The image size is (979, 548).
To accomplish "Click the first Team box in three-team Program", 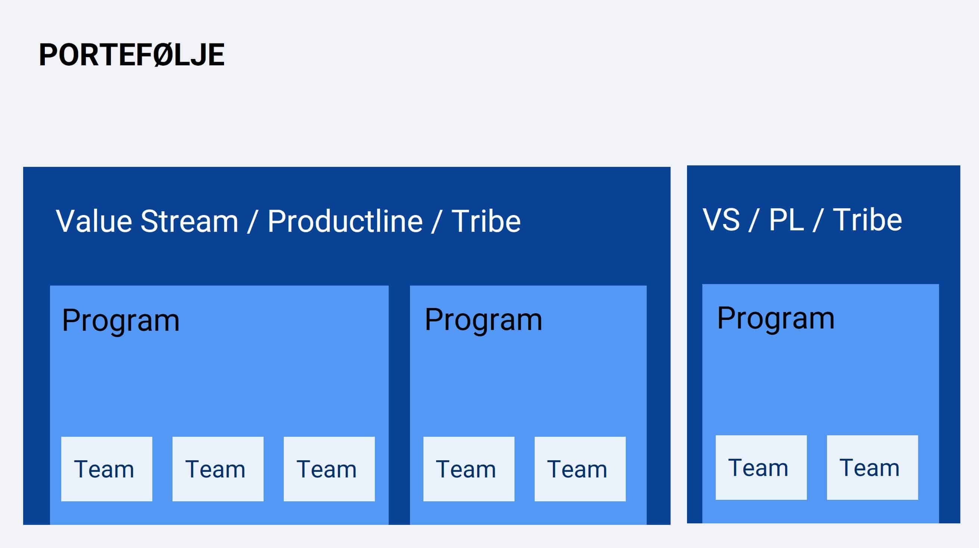I will 107,469.
